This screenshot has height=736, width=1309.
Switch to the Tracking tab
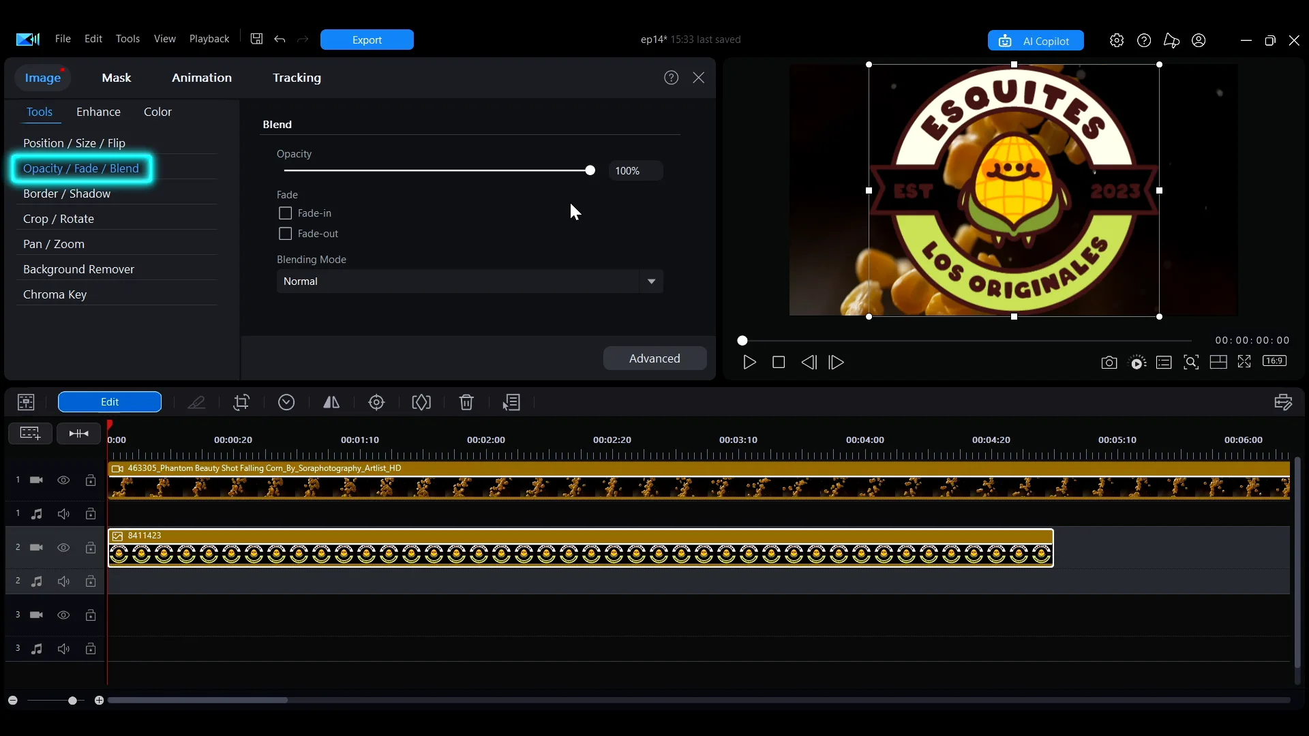point(297,78)
